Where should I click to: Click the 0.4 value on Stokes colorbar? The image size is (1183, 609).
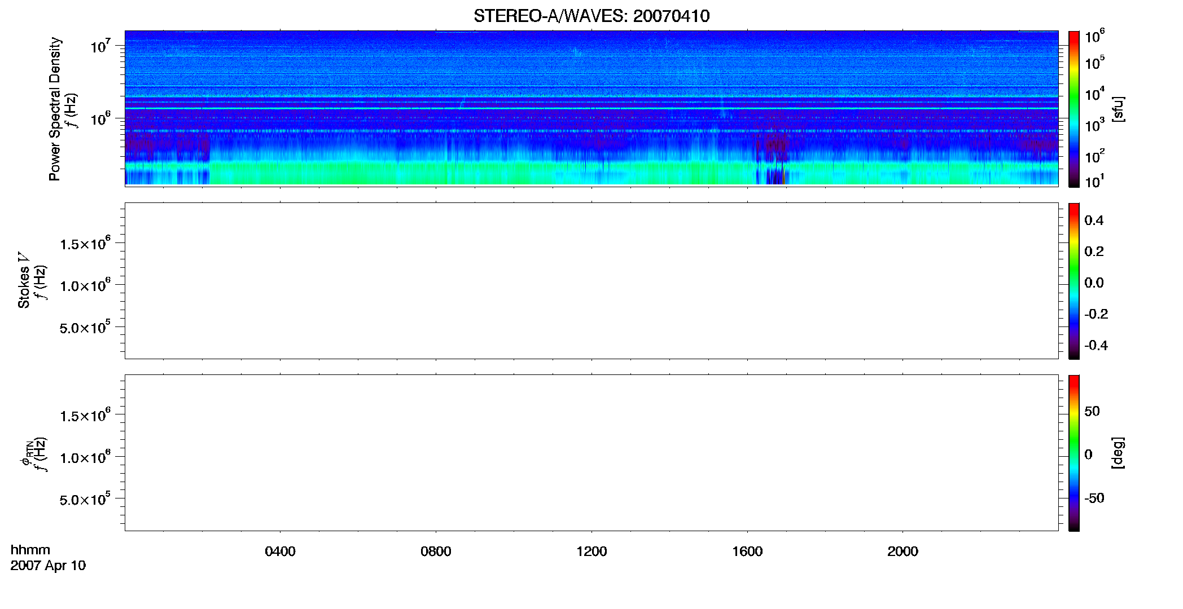click(1094, 220)
